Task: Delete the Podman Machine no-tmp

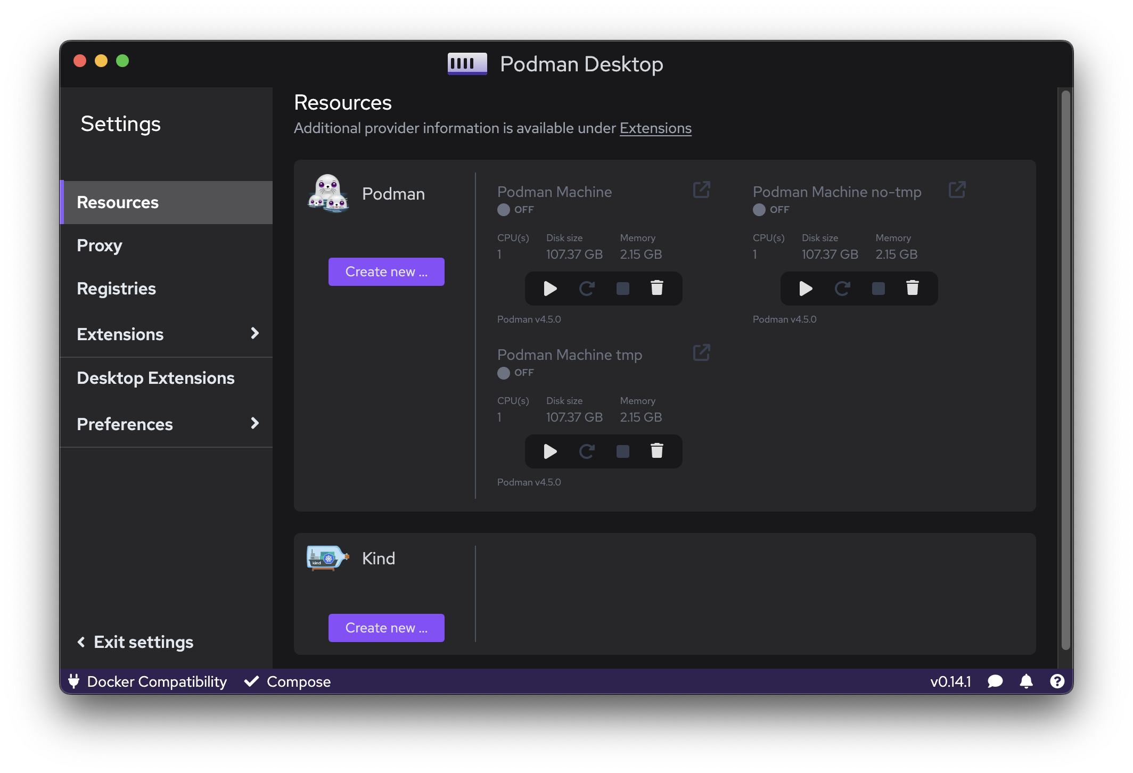Action: (x=913, y=289)
